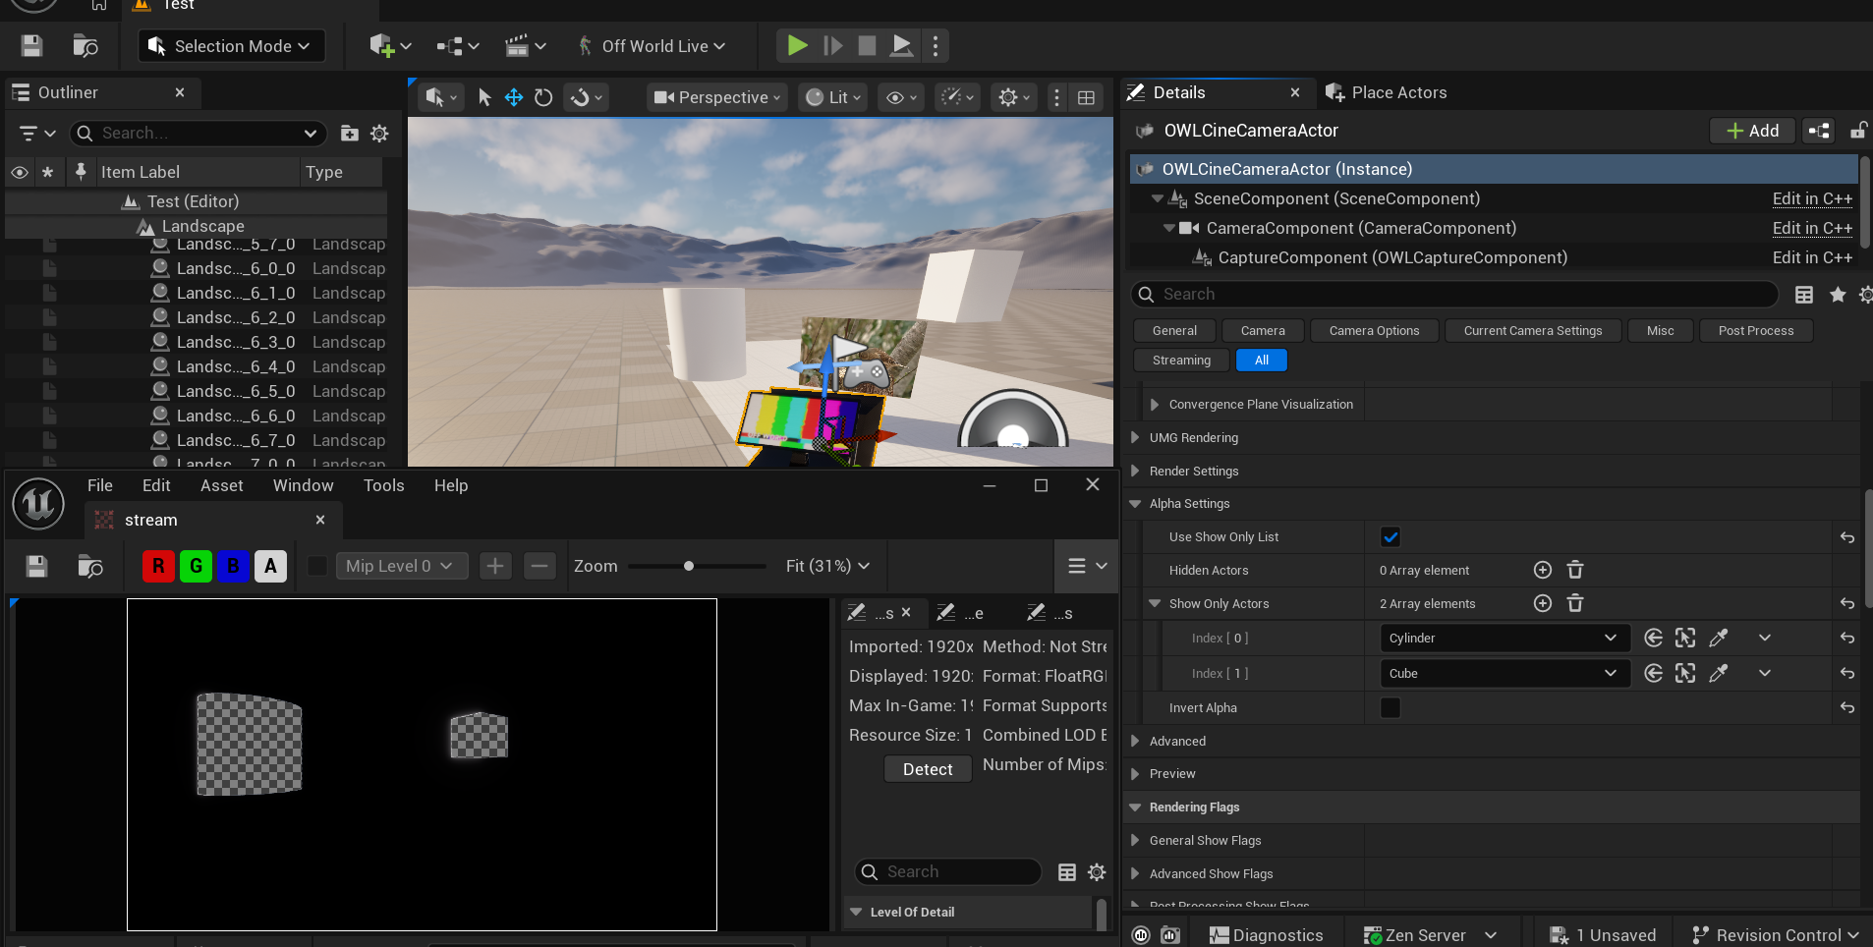Select the Camera Options filter tab

[x=1374, y=331]
